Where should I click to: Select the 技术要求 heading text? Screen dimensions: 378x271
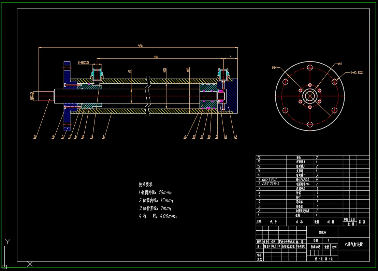click(x=146, y=184)
